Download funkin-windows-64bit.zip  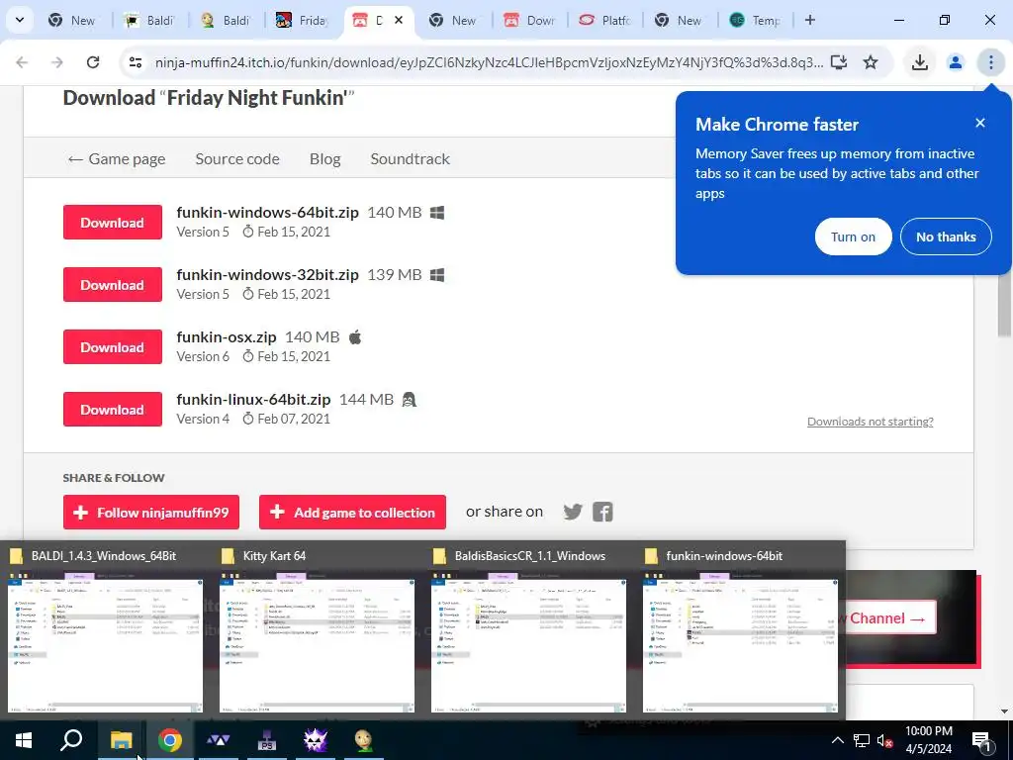click(x=113, y=222)
